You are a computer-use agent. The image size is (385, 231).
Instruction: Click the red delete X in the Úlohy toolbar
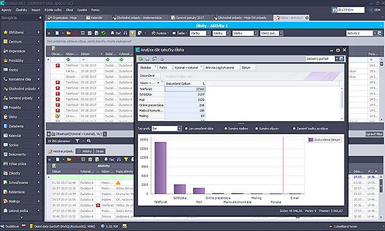(x=75, y=33)
